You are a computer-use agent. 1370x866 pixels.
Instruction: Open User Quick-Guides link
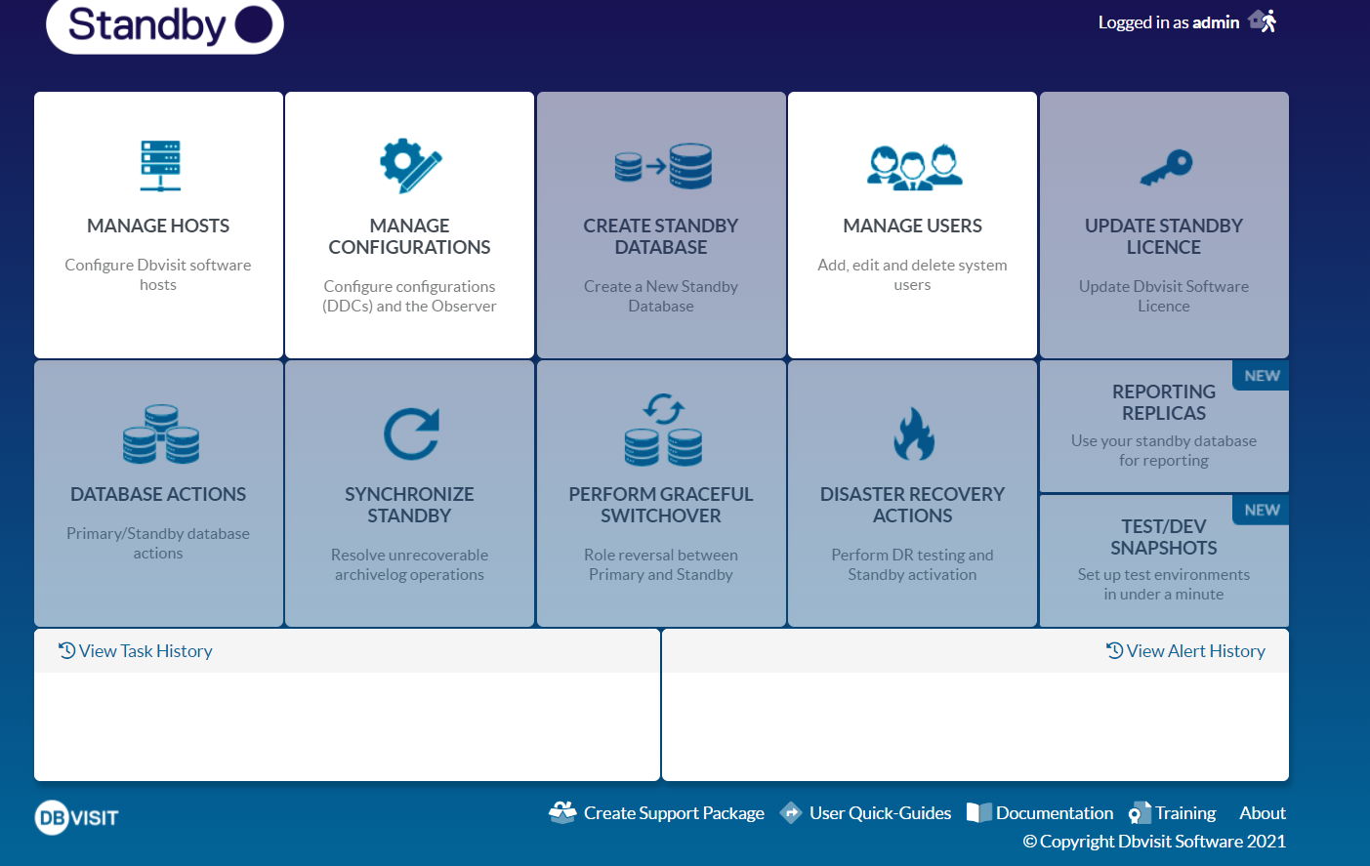(880, 813)
